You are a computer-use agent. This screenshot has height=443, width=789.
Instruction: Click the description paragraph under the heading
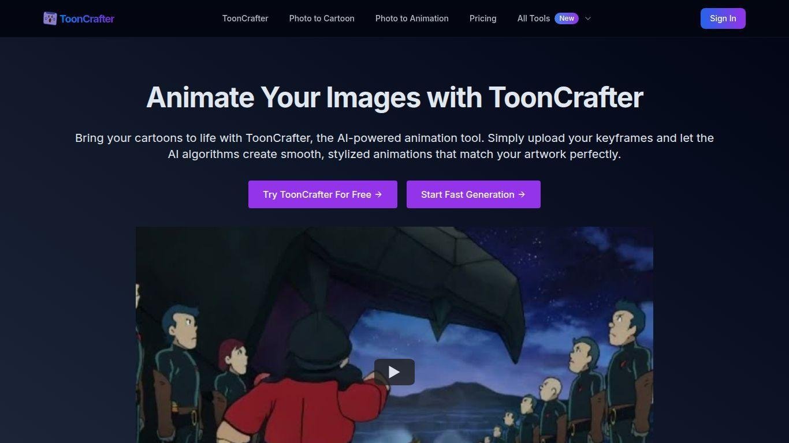[x=394, y=146]
